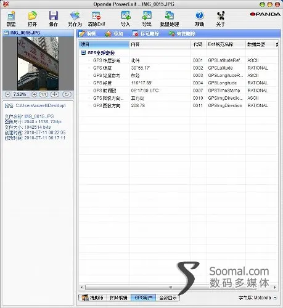Open 批量处理 batch processing icon
283x308 pixels.
(x=170, y=18)
